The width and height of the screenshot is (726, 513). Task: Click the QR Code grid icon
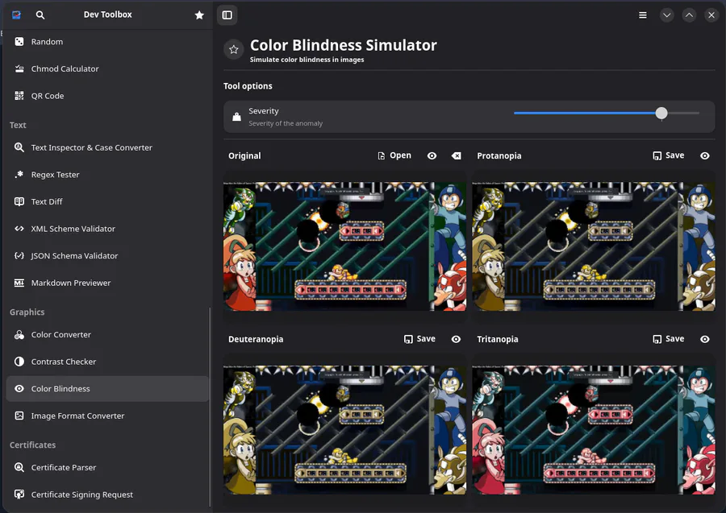[x=19, y=96]
